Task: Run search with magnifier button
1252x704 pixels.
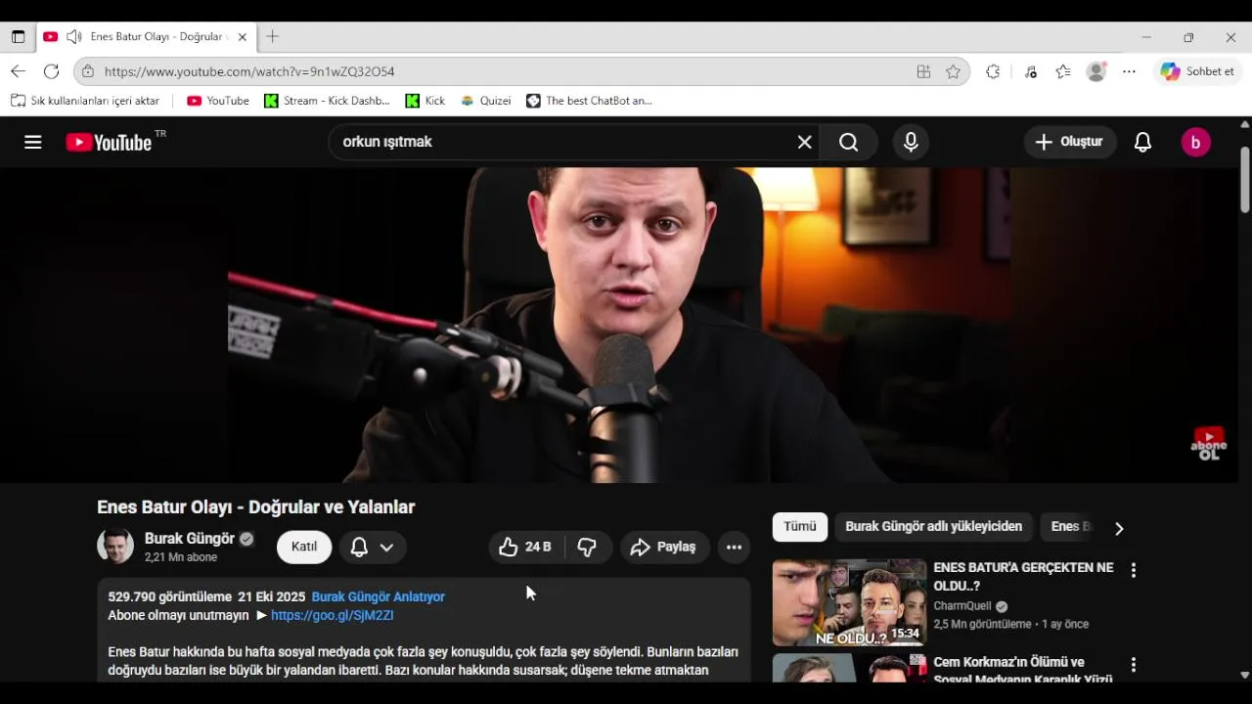Action: (x=849, y=142)
